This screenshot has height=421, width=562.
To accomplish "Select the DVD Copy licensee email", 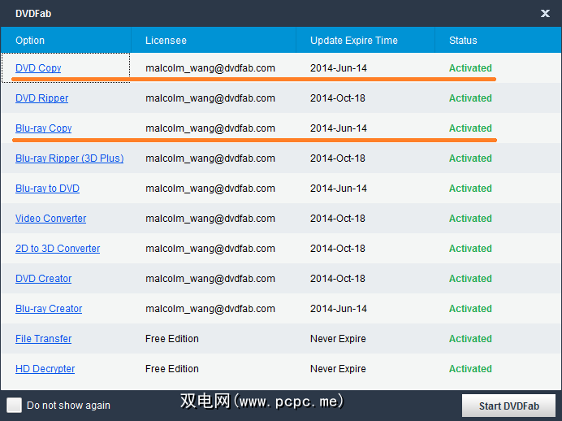I will [x=210, y=68].
